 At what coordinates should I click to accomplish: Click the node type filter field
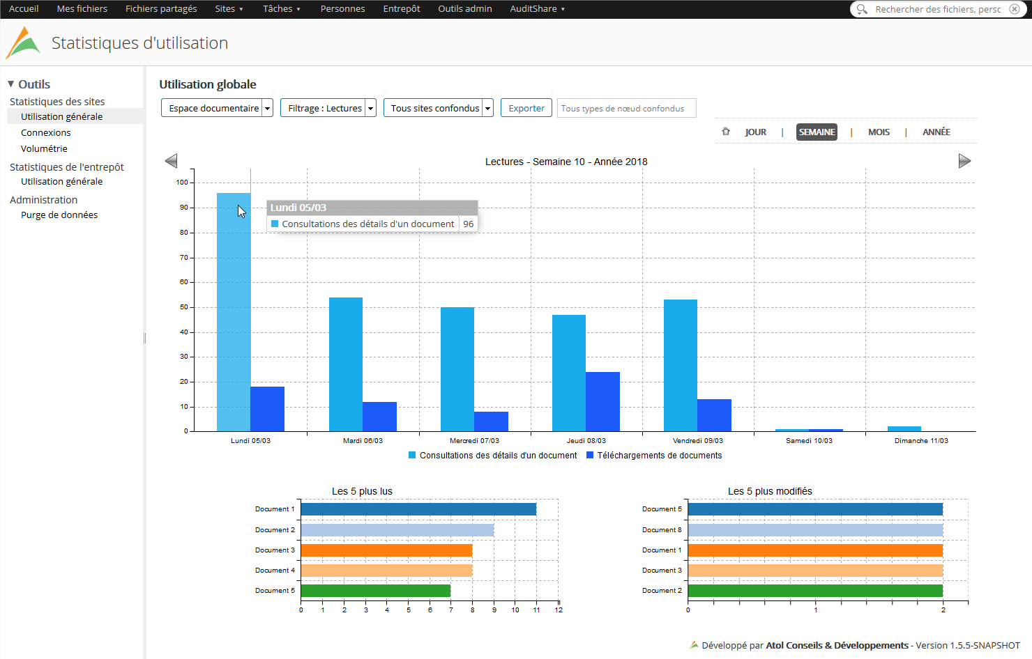click(626, 108)
